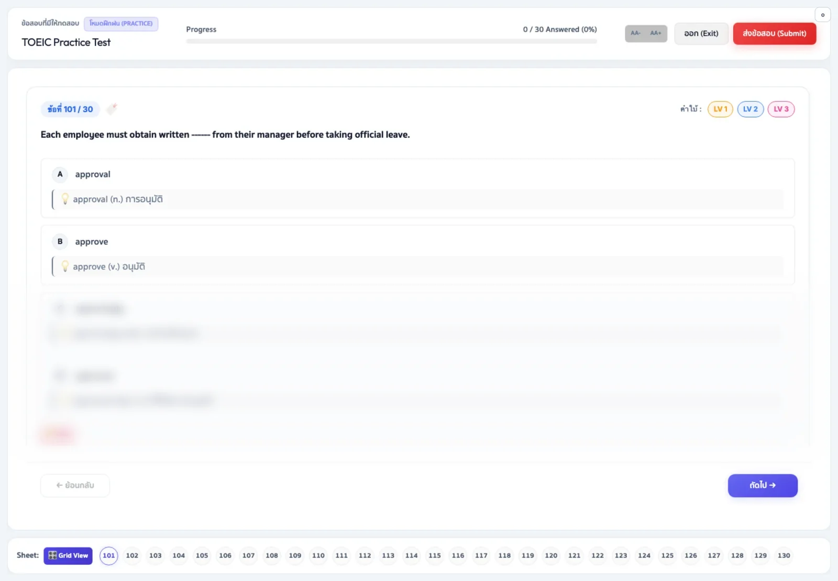
Task: Jump to question 122 in the sheet
Action: tap(598, 555)
